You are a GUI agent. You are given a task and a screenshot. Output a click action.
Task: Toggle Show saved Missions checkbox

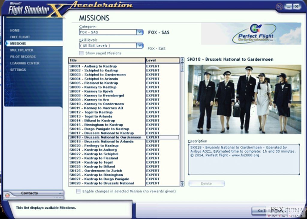point(81,53)
